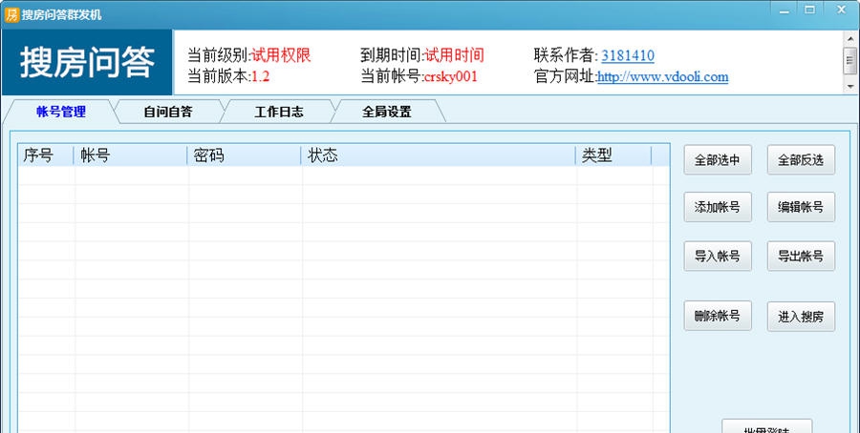This screenshot has width=860, height=433.
Task: Click the current account text crsky001
Action: 451,76
